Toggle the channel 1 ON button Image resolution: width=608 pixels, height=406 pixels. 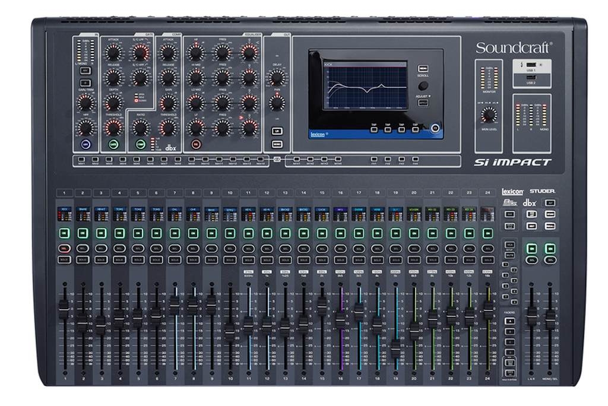pyautogui.click(x=64, y=233)
